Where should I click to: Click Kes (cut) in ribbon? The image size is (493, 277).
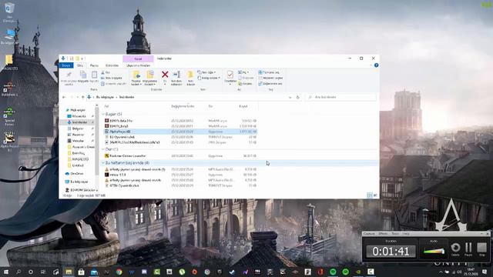[x=106, y=72]
